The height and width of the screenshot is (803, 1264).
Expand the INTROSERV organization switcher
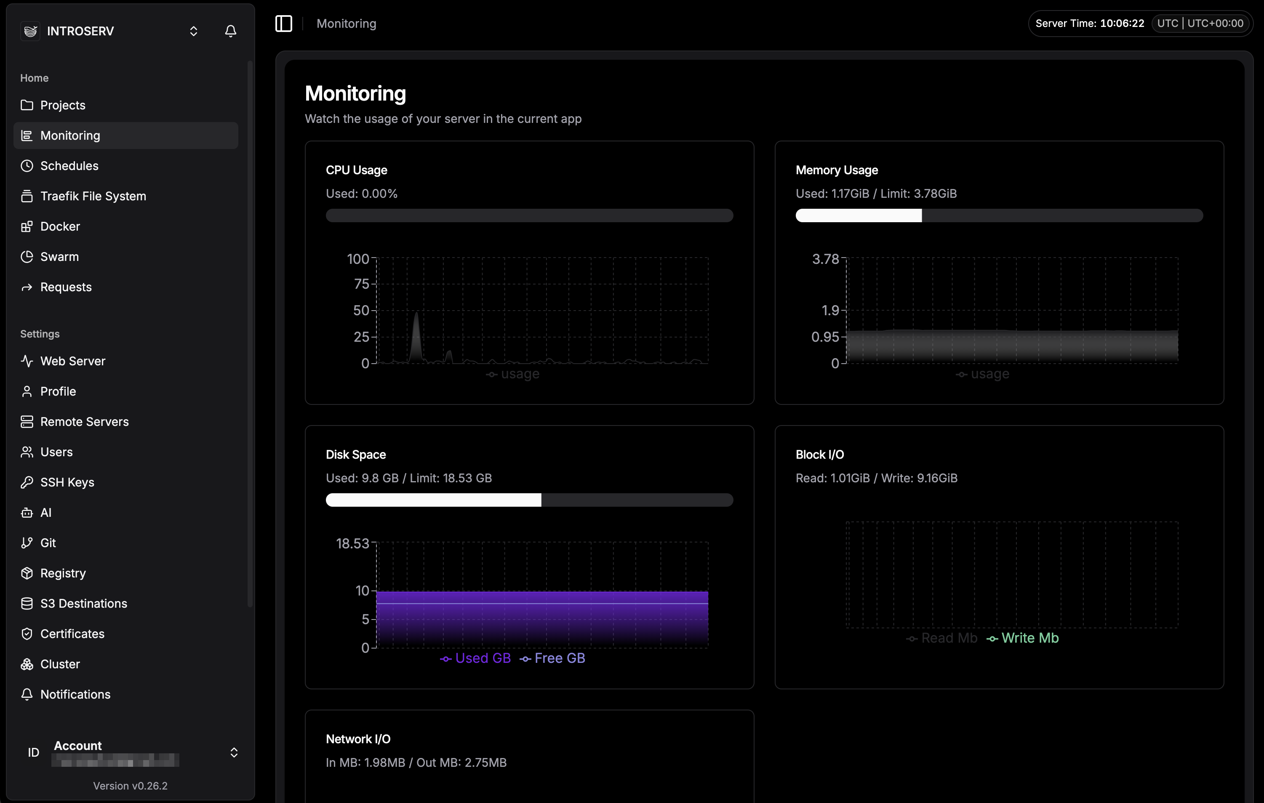193,31
